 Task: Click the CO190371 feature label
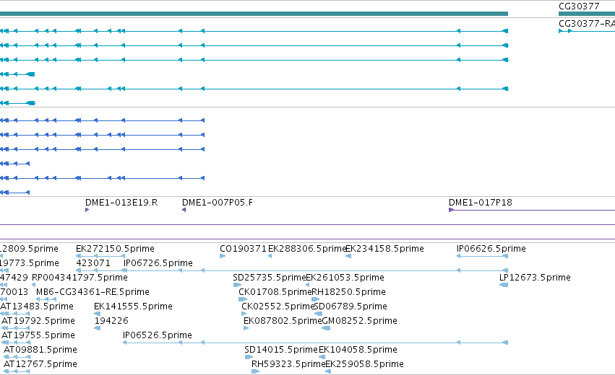pyautogui.click(x=243, y=249)
